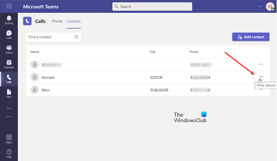This screenshot has width=277, height=161.
Task: Open the Calendar in sidebar
Action: coord(9,64)
